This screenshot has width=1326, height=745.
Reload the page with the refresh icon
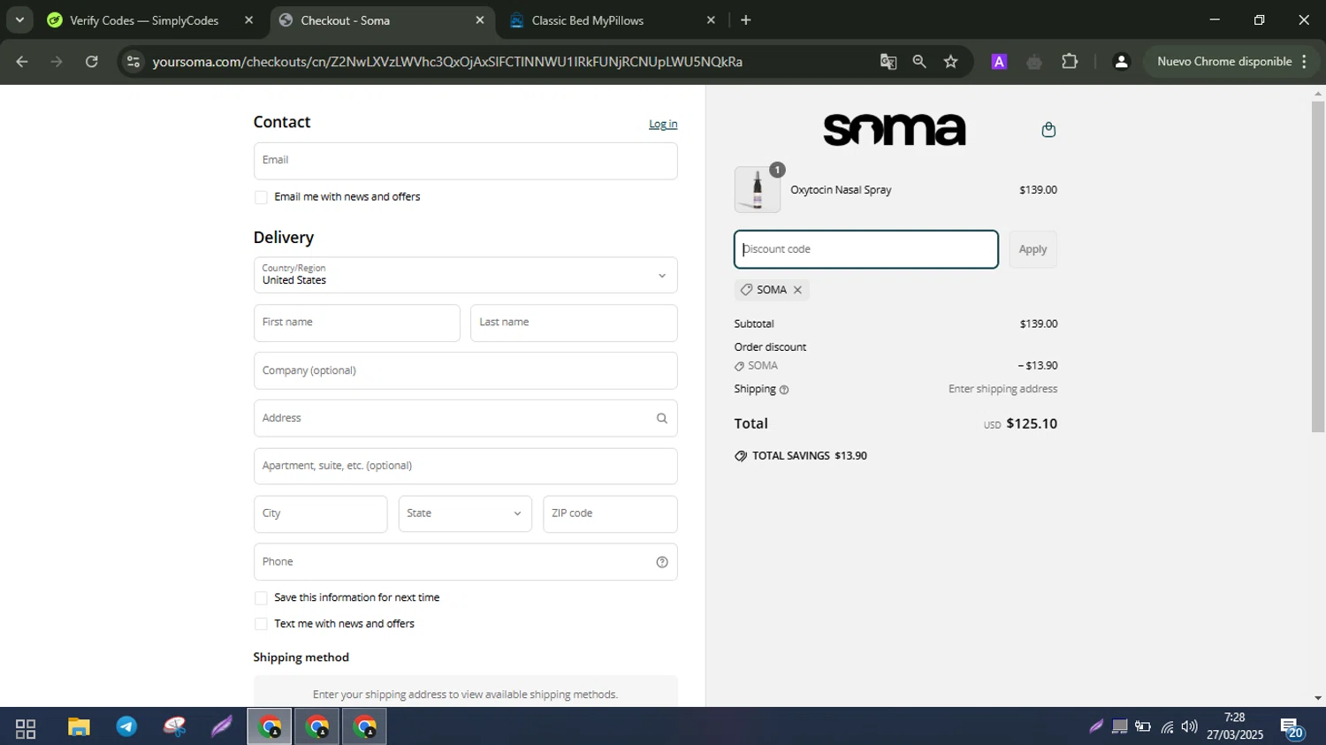[x=92, y=62]
